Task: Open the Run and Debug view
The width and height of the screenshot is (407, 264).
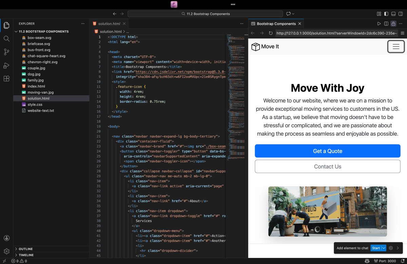Action: (6, 65)
